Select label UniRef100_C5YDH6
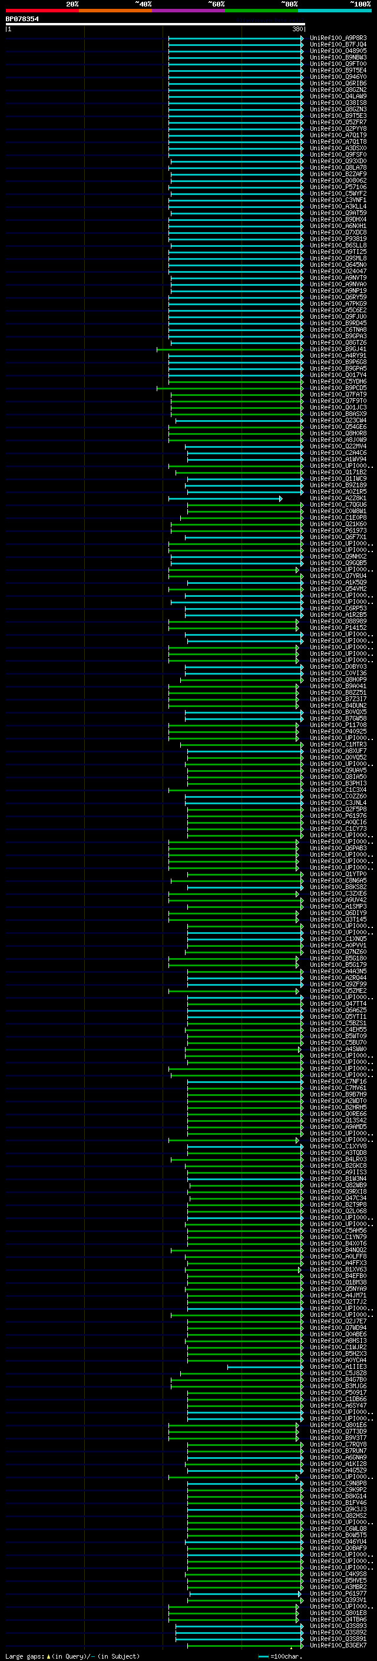377x1661 pixels. (338, 381)
